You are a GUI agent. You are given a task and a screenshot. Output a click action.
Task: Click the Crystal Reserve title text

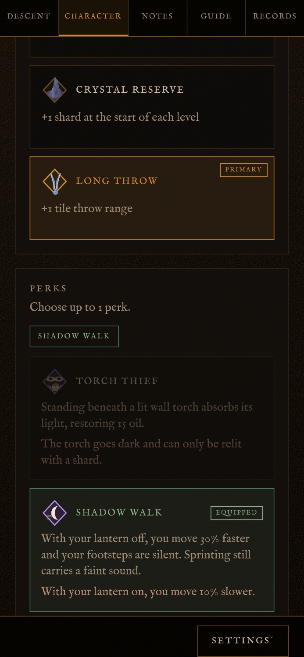[x=130, y=90]
